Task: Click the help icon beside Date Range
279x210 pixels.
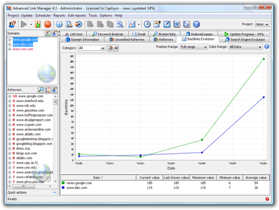Action: click(267, 46)
